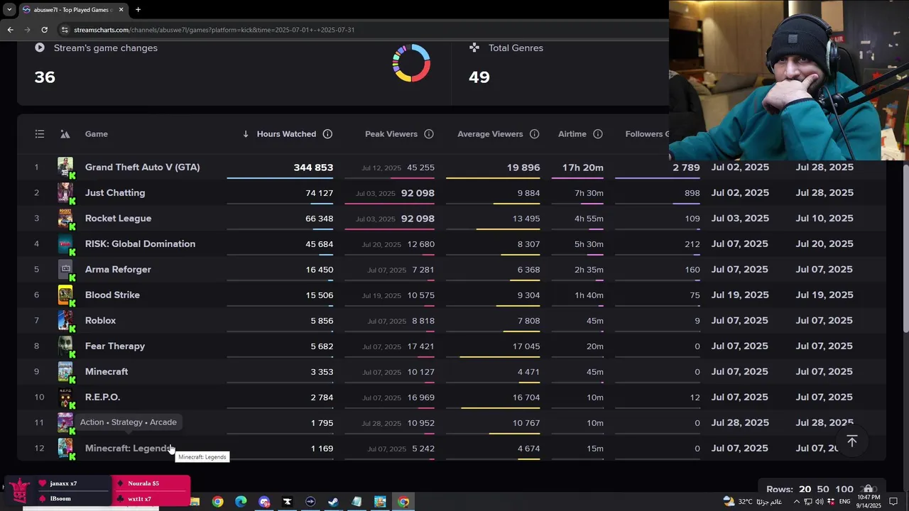Screen dimensions: 909x511
Task: Click the Stream's game changes play icon
Action: tap(40, 48)
